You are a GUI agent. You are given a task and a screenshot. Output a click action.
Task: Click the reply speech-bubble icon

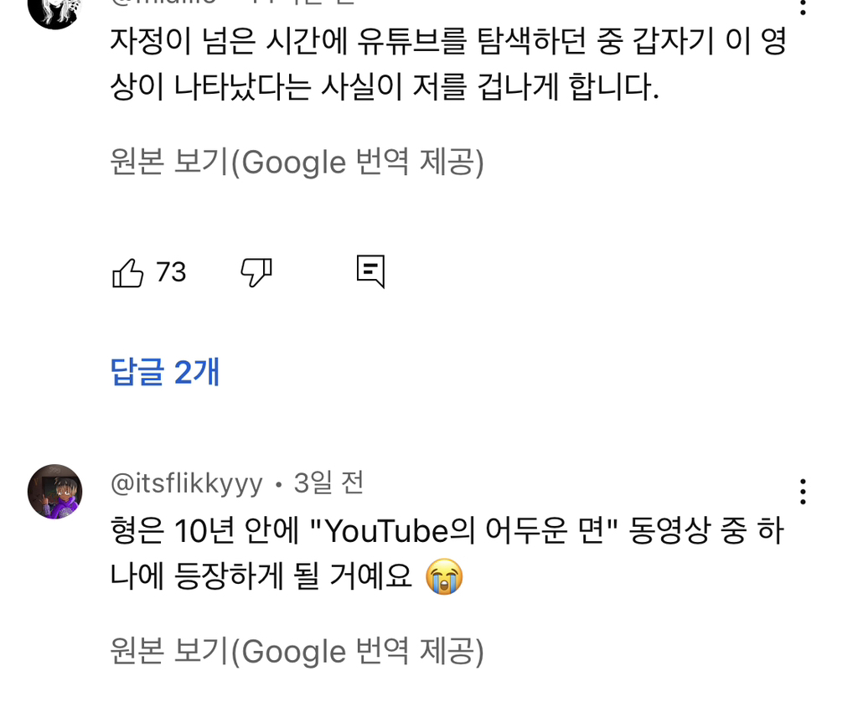[x=370, y=271]
